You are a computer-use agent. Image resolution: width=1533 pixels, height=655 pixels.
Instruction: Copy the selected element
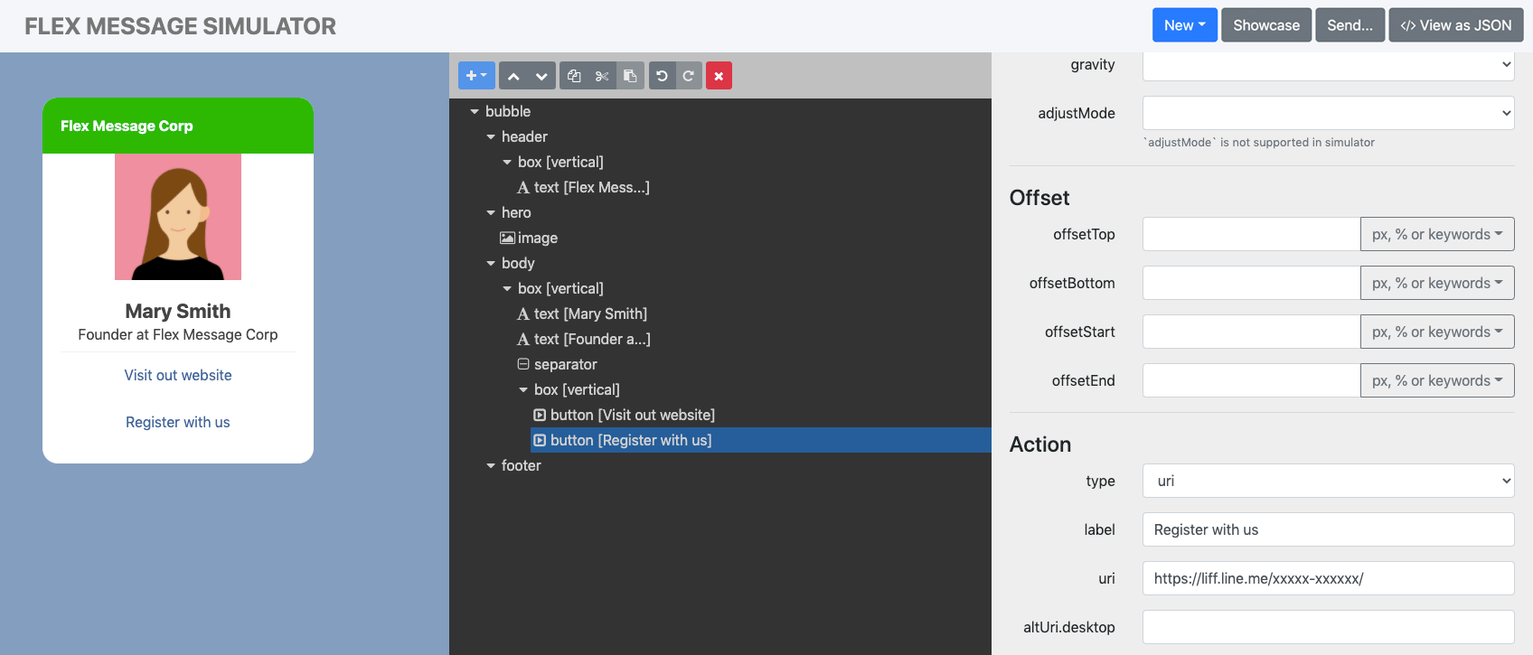(574, 76)
